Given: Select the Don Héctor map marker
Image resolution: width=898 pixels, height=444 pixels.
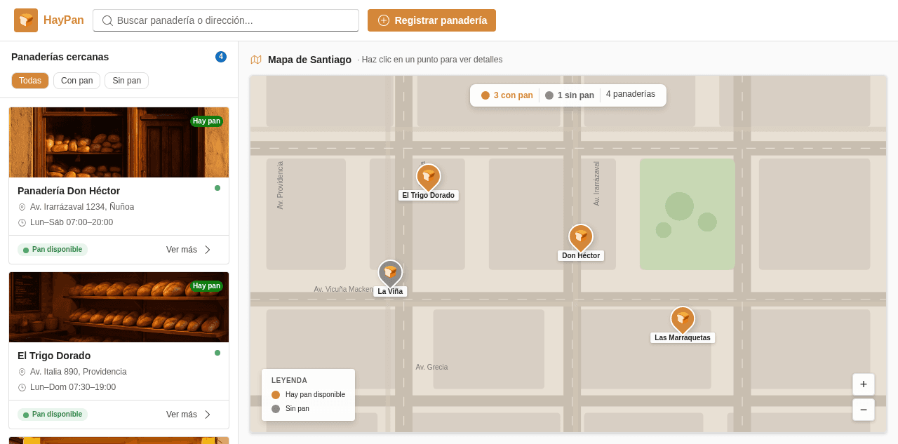Looking at the screenshot, I should 581,238.
